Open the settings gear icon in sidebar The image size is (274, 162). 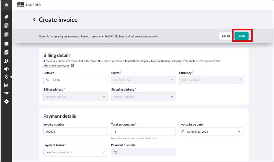[6, 101]
